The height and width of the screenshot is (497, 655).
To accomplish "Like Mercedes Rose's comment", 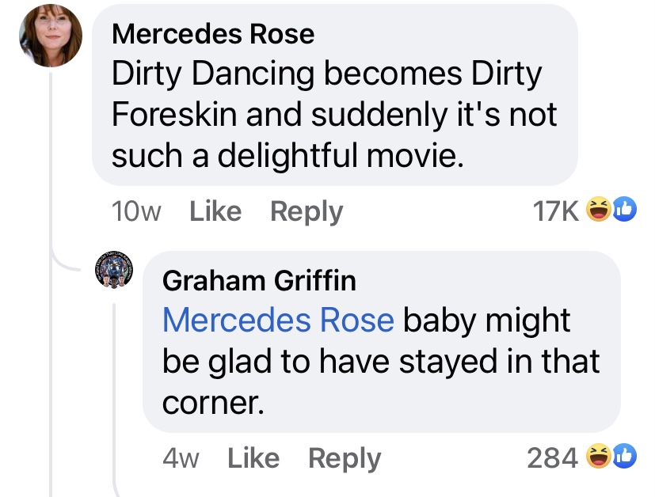I will coord(215,211).
